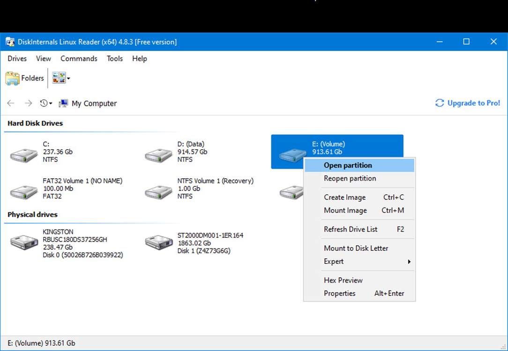The image size is (508, 351).
Task: Click Refresh Drive List in context menu
Action: 359,229
